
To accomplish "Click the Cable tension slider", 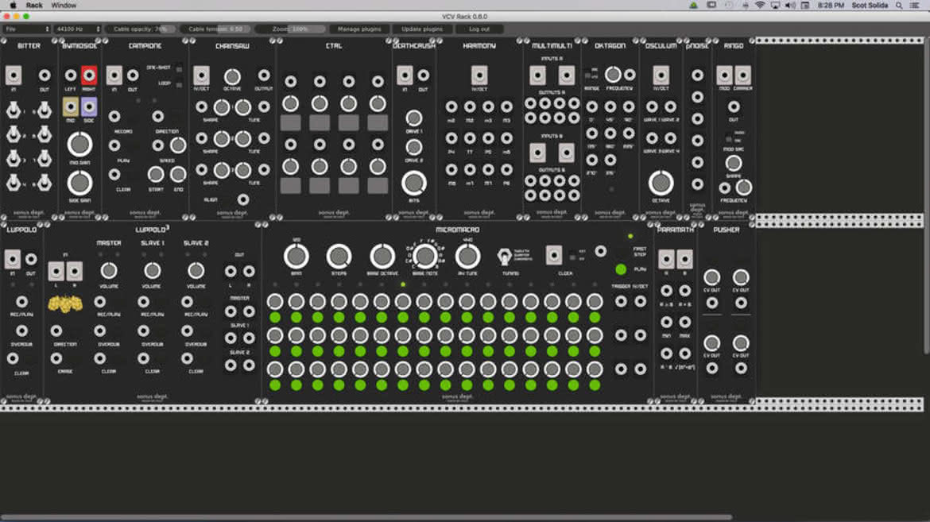I will pyautogui.click(x=216, y=29).
